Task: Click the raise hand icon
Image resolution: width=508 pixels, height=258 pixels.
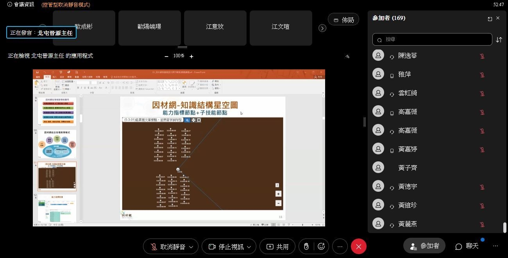Action: [307, 246]
